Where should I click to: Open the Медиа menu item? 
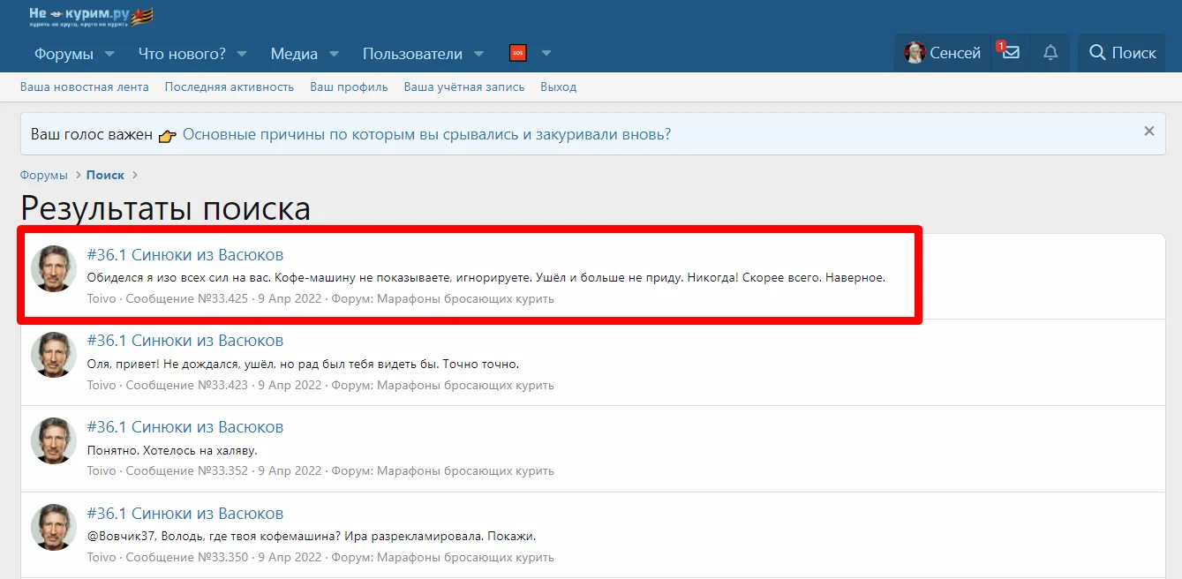294,54
